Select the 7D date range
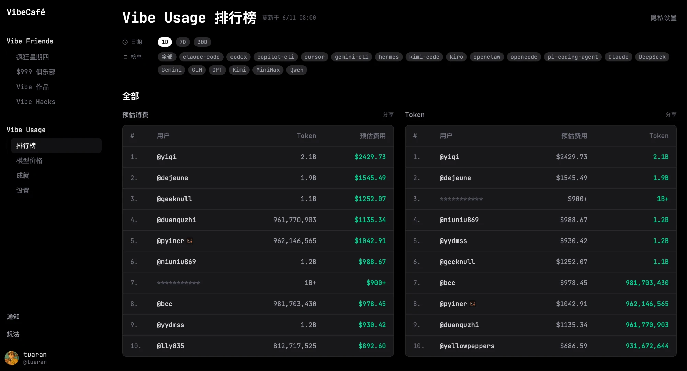The width and height of the screenshot is (687, 371). pos(183,42)
